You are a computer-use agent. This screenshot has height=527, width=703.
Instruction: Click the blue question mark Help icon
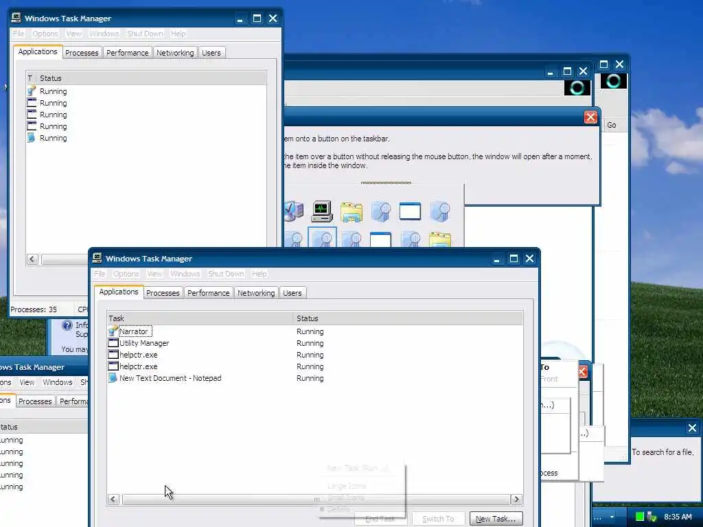(67, 325)
